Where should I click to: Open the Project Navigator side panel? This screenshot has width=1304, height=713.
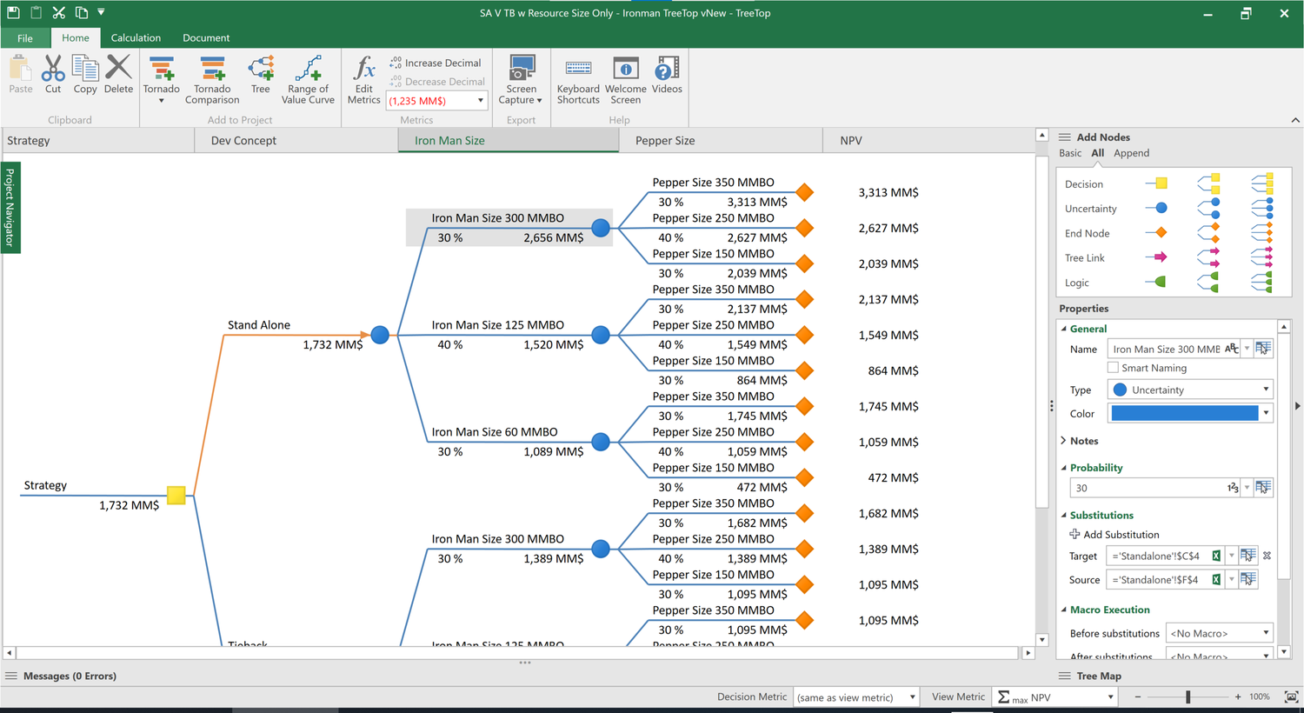tap(10, 207)
